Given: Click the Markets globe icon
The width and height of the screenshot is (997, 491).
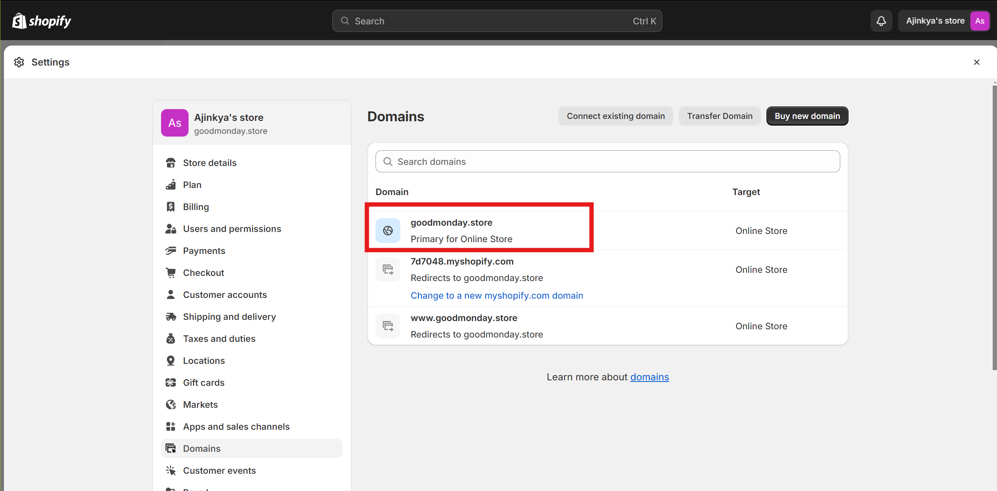Looking at the screenshot, I should tap(170, 405).
